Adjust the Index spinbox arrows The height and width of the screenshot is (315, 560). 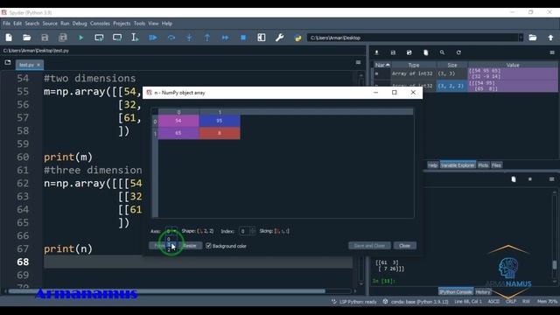[x=253, y=231]
